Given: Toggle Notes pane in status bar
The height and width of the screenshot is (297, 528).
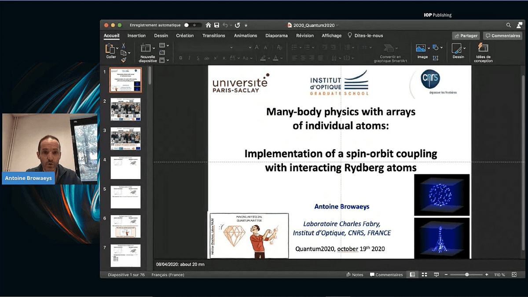Looking at the screenshot, I should click(355, 275).
